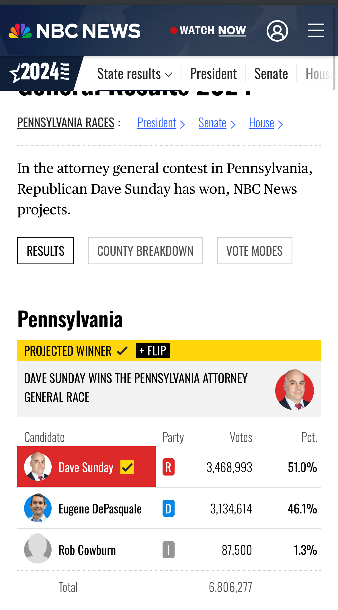Go to the Pennsylvania House race link
338x610 pixels.
click(x=265, y=123)
